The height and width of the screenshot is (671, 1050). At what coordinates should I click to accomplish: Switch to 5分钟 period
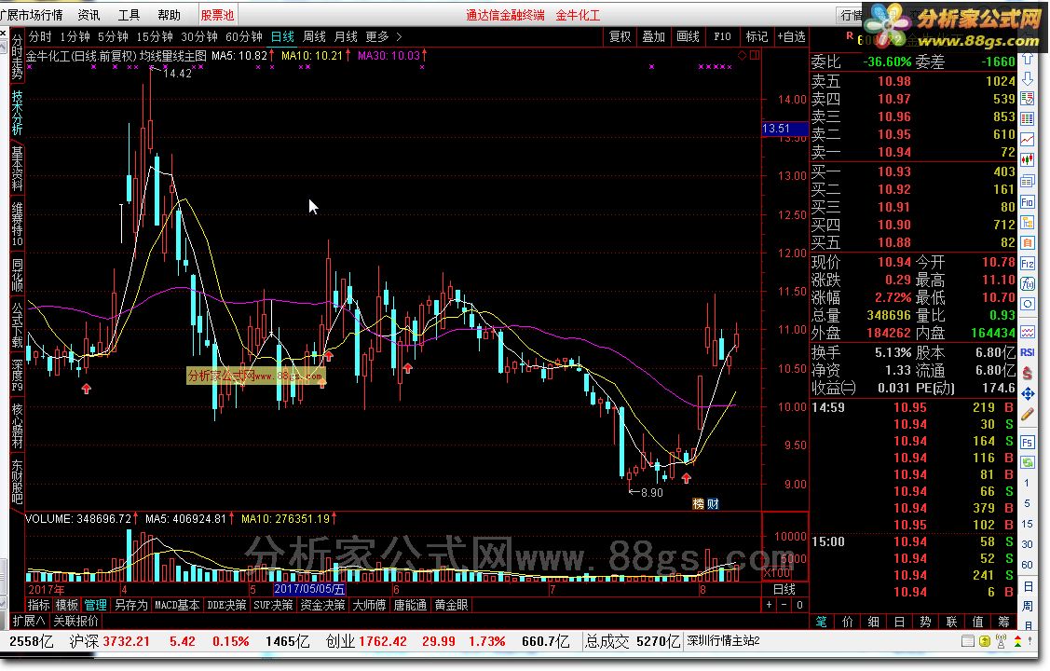point(113,37)
